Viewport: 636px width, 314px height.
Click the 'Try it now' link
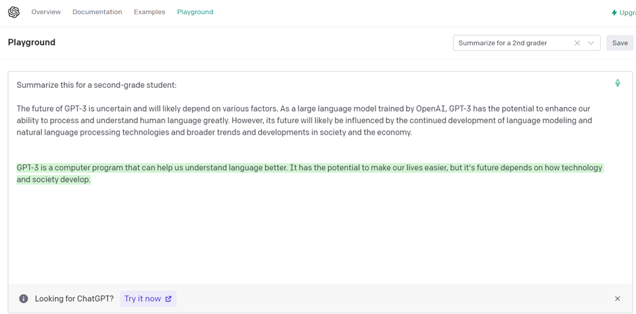148,298
